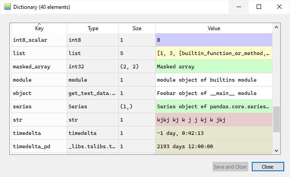Select the green Masked array value cell
The image size is (290, 177).
(x=214, y=67)
